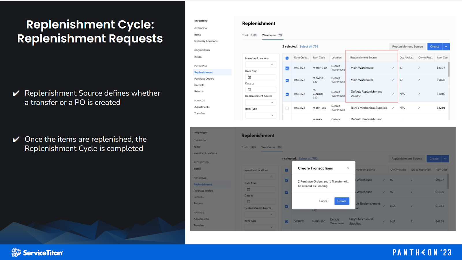Image resolution: width=462 pixels, height=260 pixels.
Task: Edit replenishment source for M-REF-110
Action: [x=393, y=68]
